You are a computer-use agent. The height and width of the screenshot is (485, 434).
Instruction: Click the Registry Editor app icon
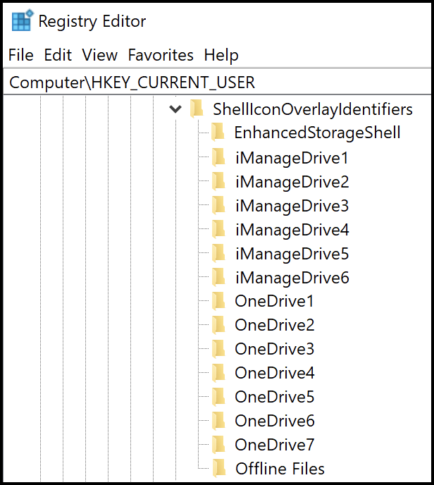[22, 21]
